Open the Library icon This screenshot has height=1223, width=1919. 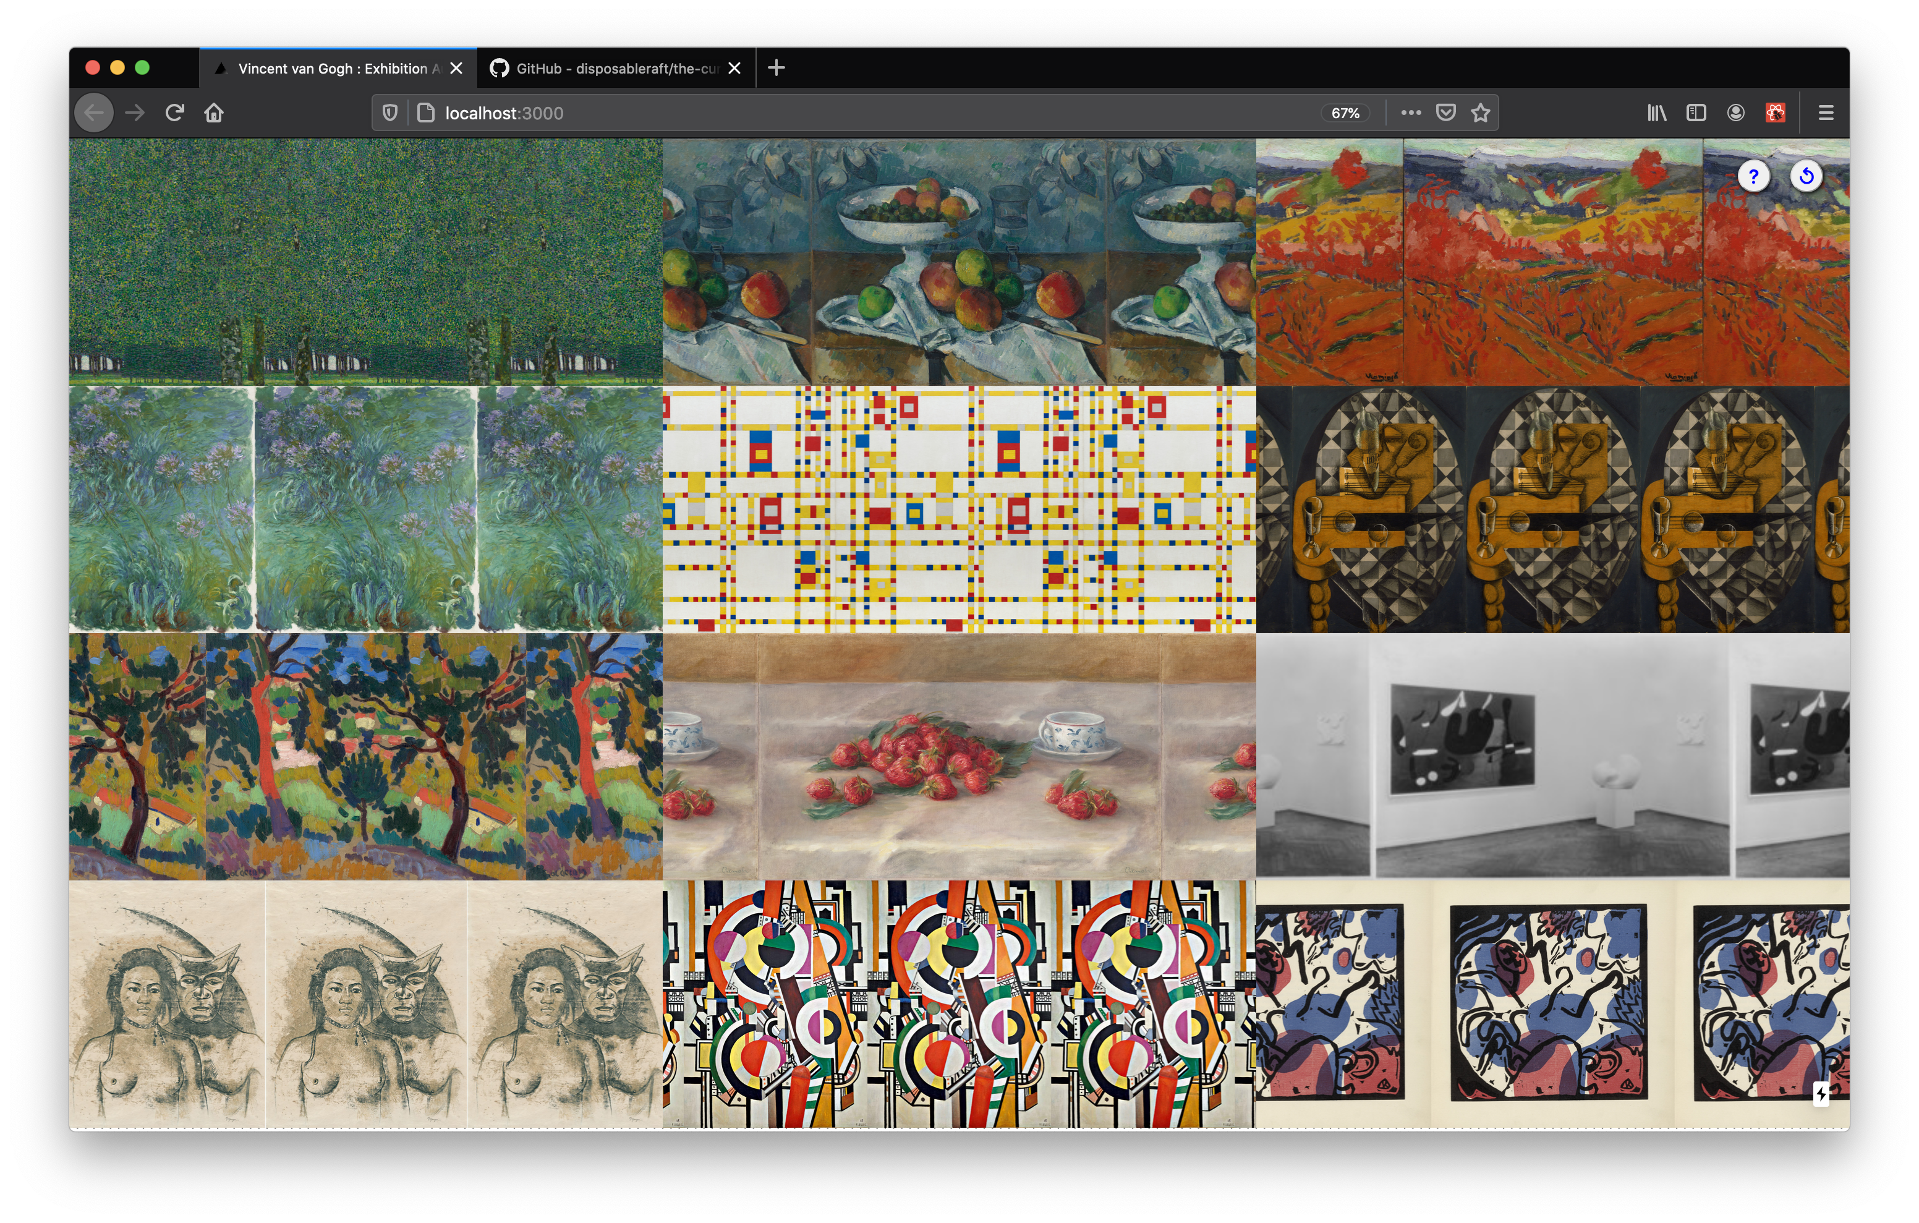1656,113
